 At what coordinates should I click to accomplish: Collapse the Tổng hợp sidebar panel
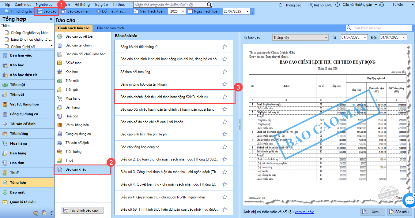click(x=51, y=19)
